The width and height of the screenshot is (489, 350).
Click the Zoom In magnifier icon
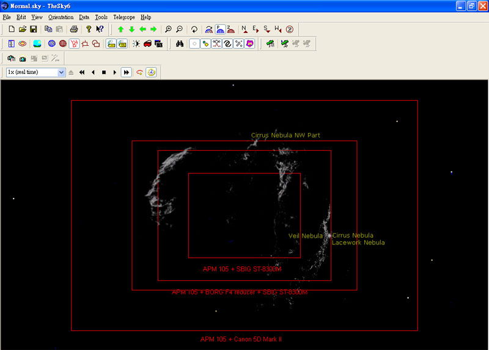(x=168, y=29)
